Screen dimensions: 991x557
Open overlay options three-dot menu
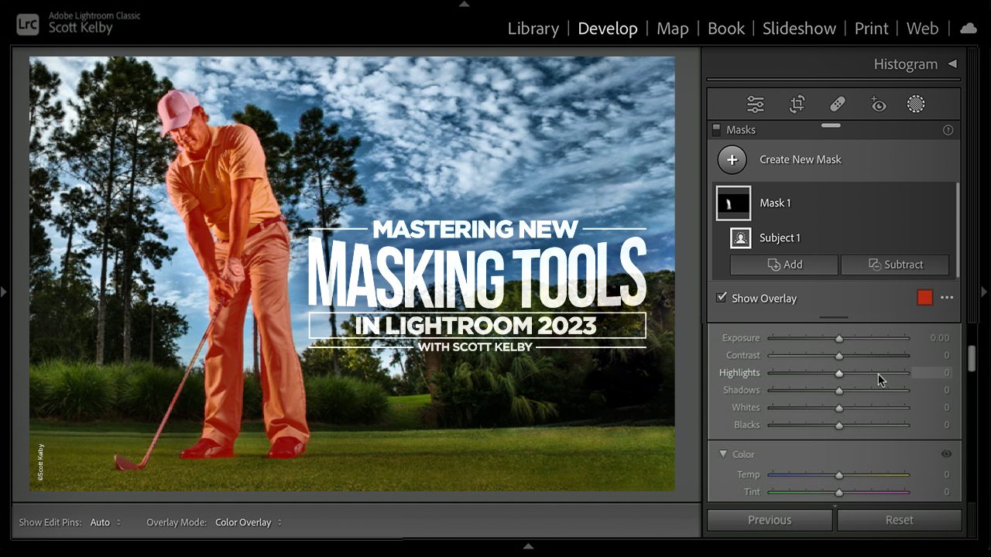point(947,298)
